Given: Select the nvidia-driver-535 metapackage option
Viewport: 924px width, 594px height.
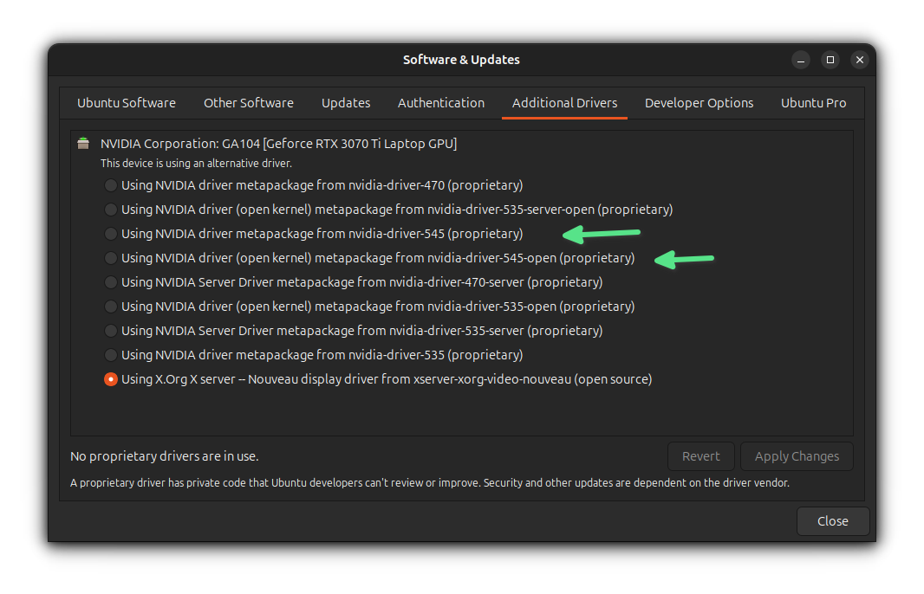Looking at the screenshot, I should tap(110, 354).
